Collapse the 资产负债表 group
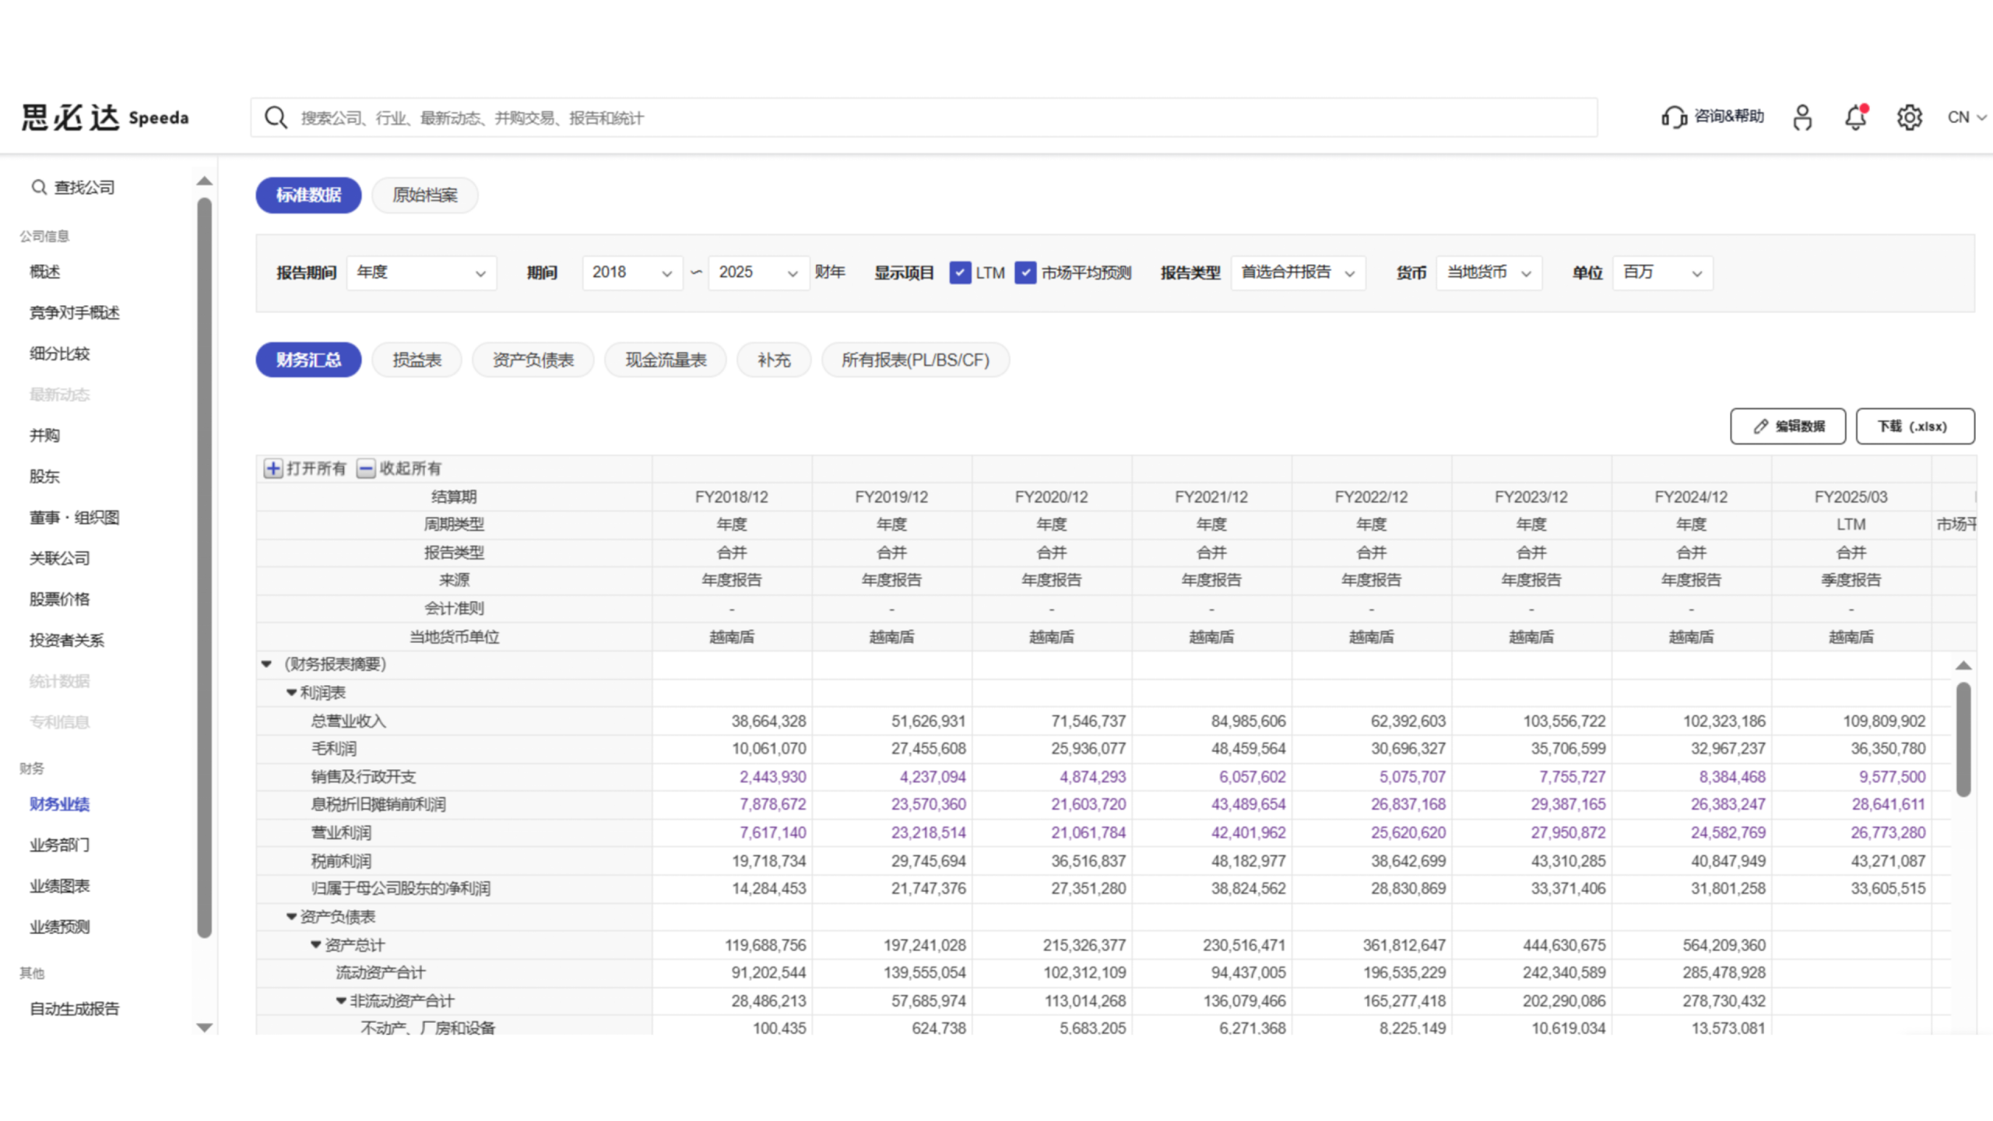This screenshot has height=1121, width=1993. [291, 916]
